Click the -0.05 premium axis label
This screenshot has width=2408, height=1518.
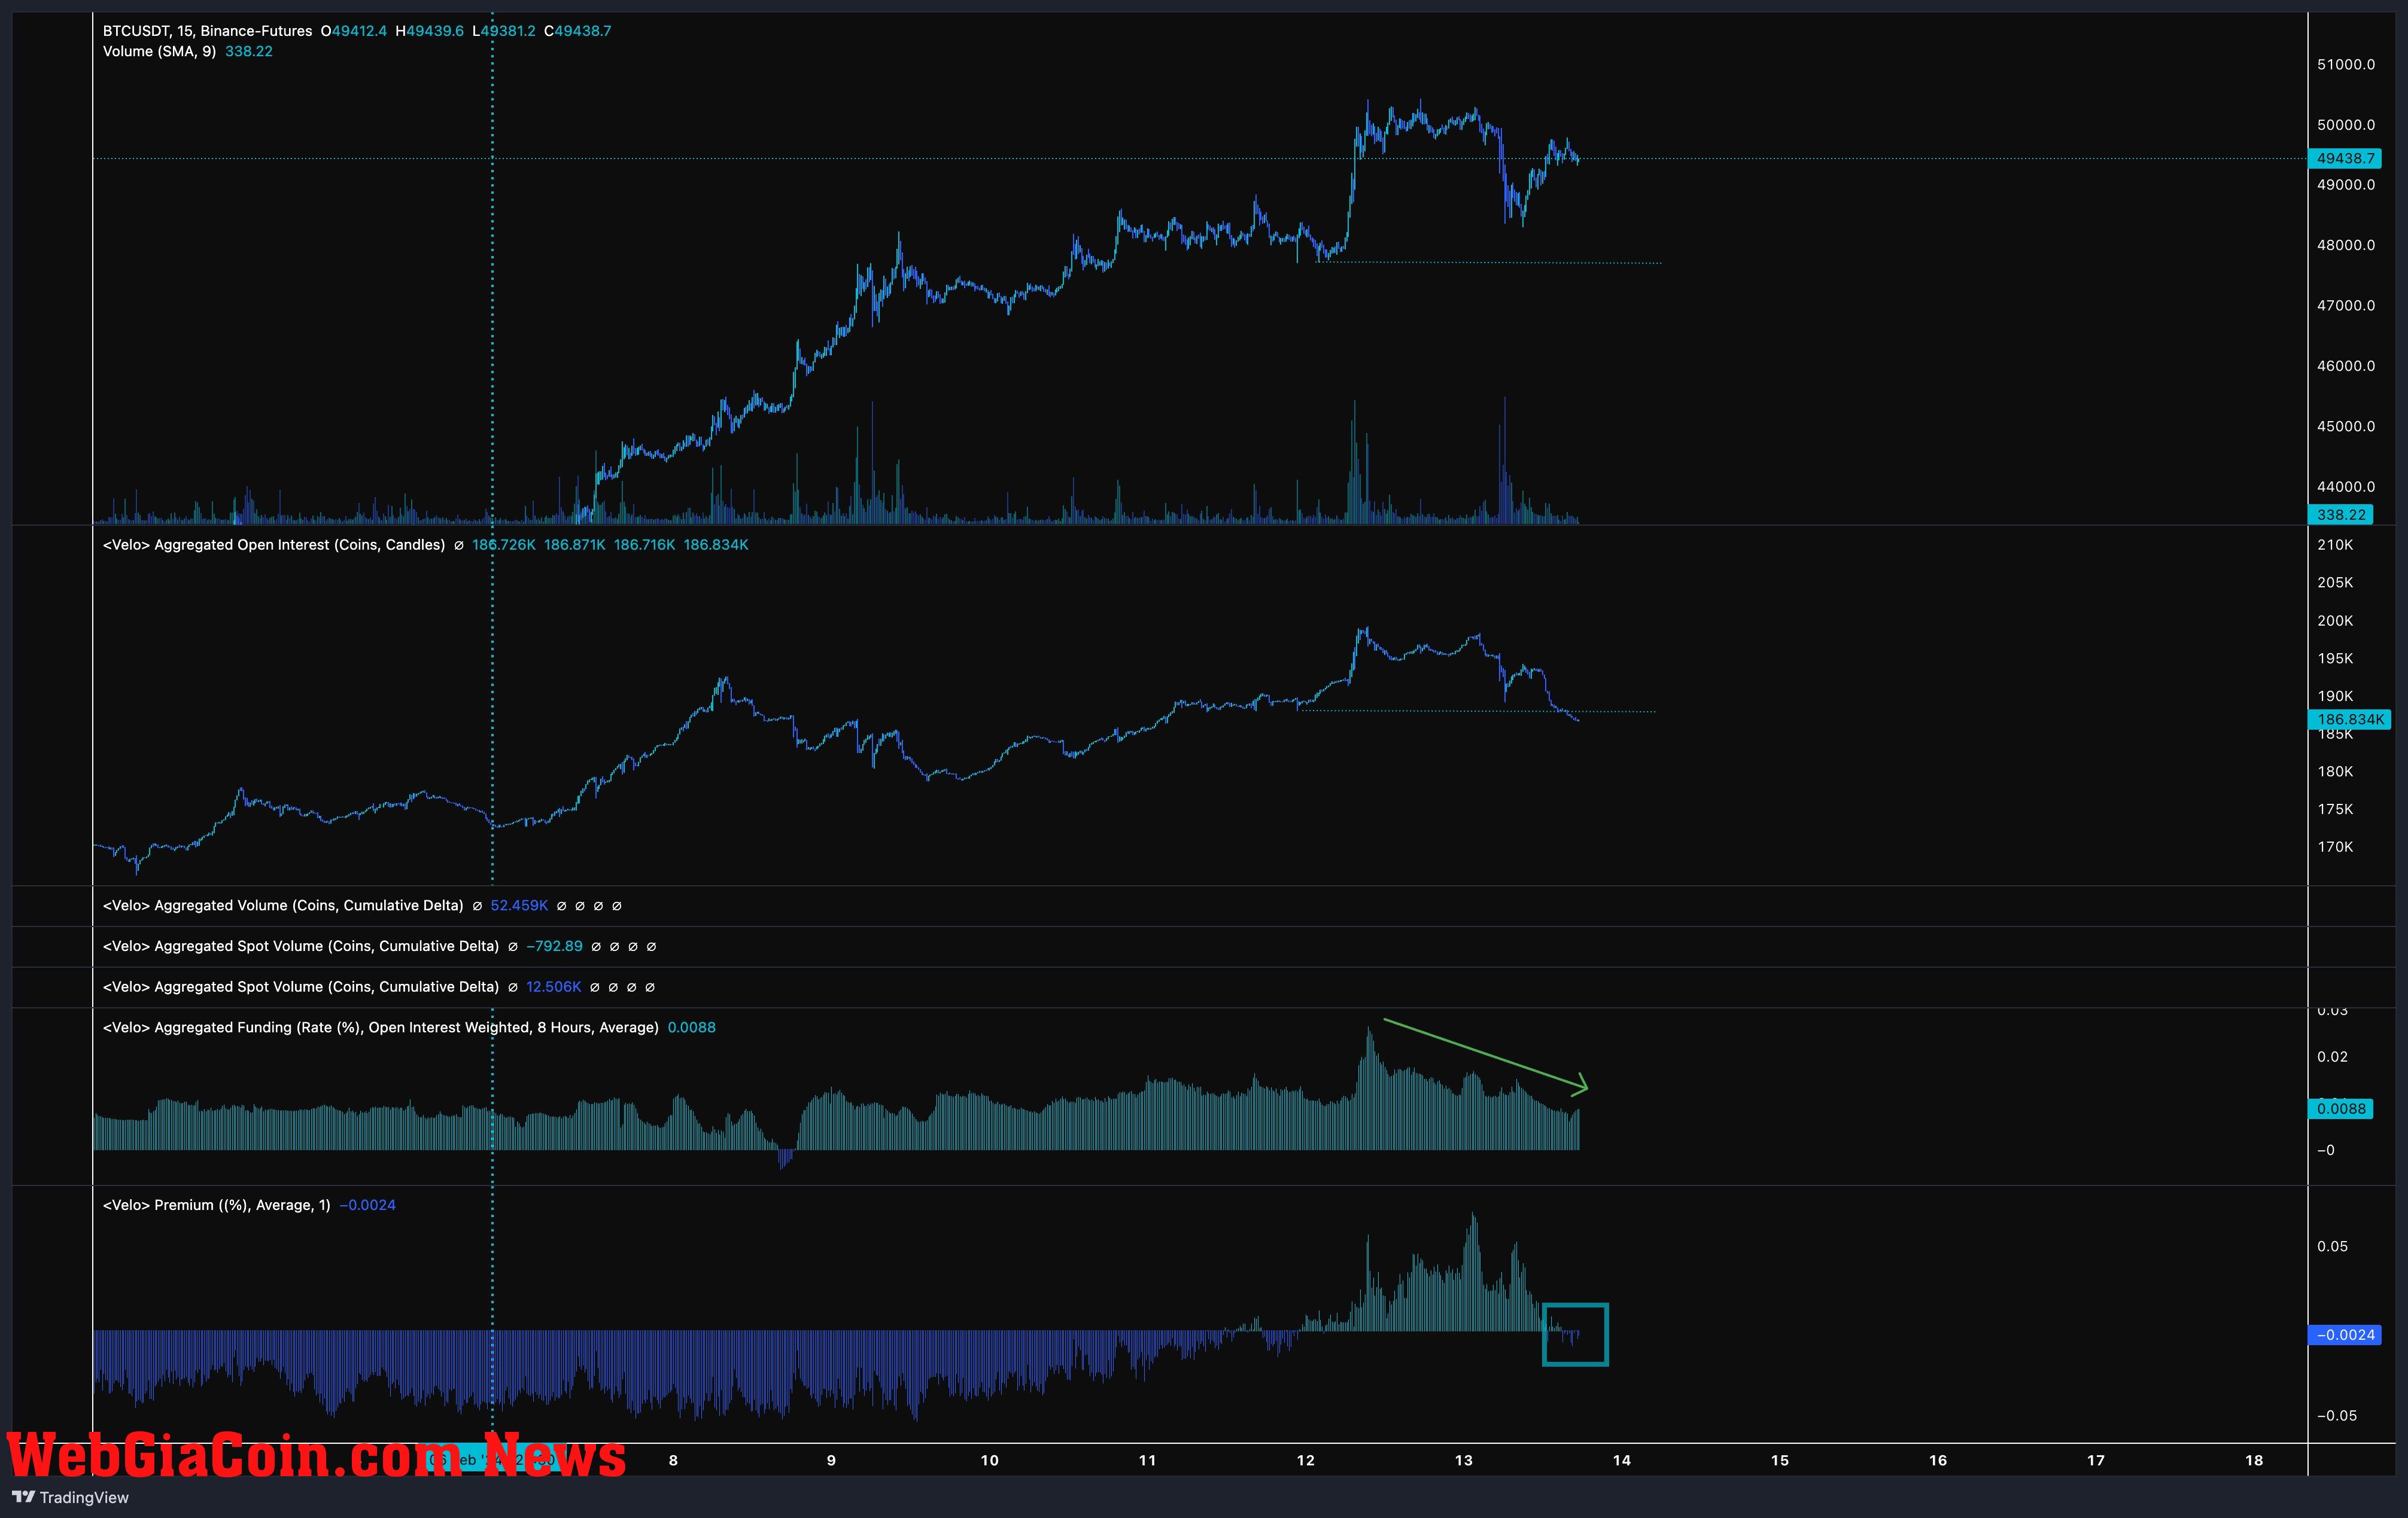pos(2336,1416)
